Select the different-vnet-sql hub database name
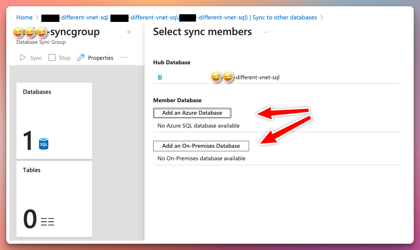The height and width of the screenshot is (250, 420). click(257, 77)
